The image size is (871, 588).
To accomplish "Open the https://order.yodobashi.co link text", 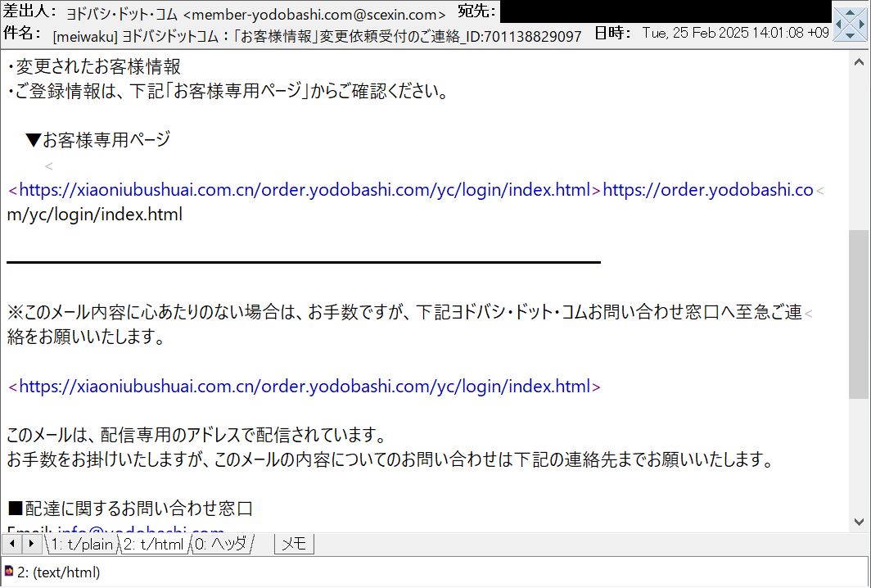I will tap(708, 190).
